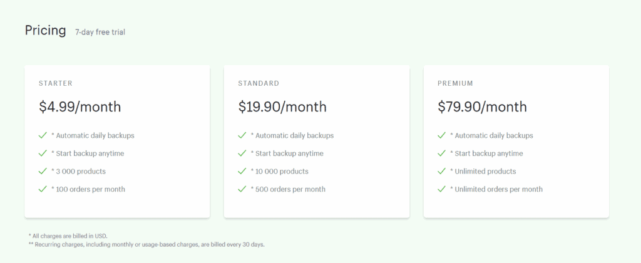The width and height of the screenshot is (641, 263).
Task: Click the checkmark beside Starter Automatic daily backups
Action: pyautogui.click(x=43, y=135)
